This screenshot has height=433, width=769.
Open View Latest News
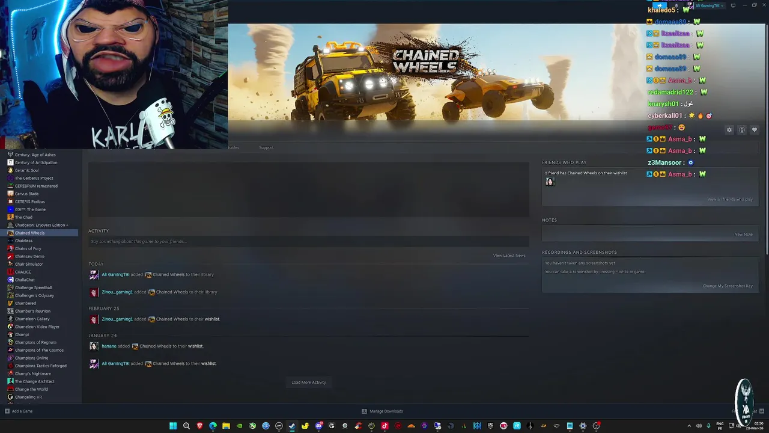point(509,256)
